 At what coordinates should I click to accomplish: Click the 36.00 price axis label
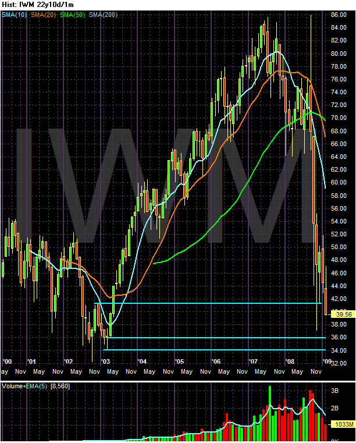(339, 337)
